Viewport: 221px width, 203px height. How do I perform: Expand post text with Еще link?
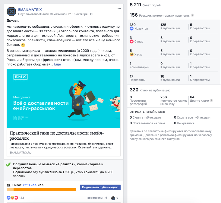pos(58,64)
